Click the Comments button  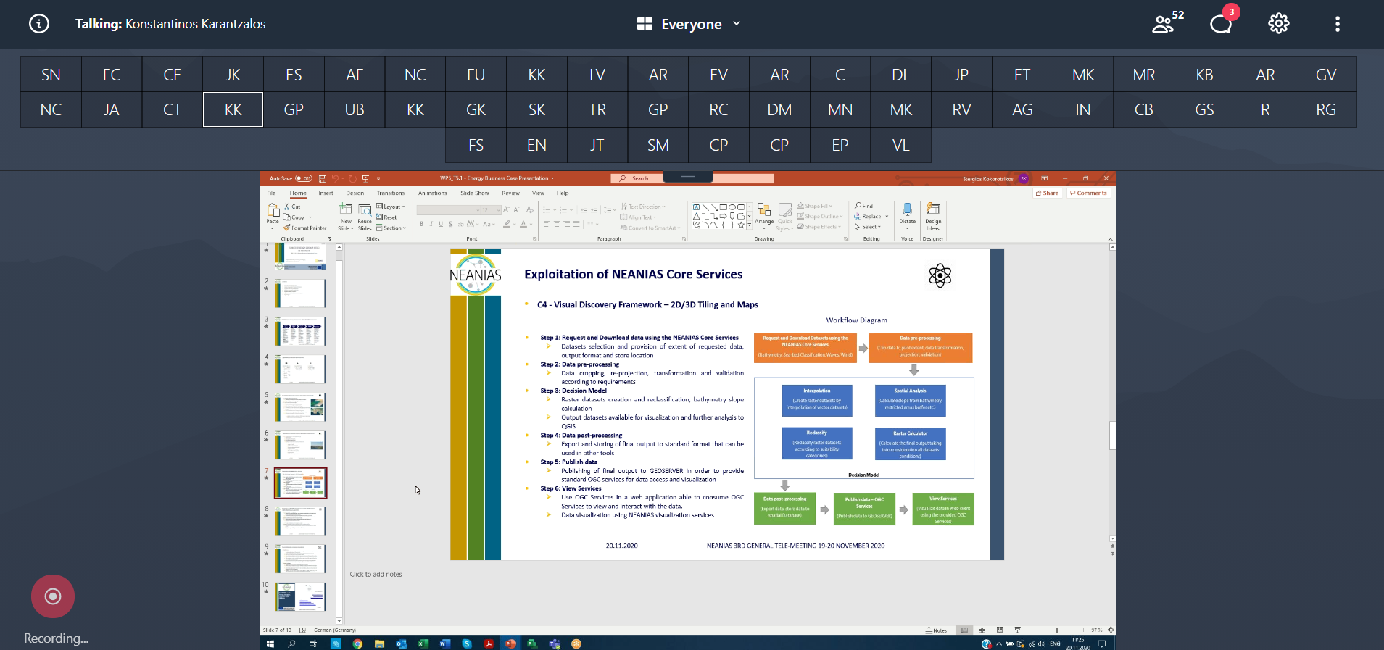point(1088,193)
